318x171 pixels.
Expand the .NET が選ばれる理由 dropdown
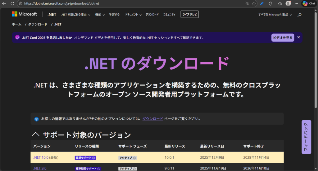click(75, 15)
